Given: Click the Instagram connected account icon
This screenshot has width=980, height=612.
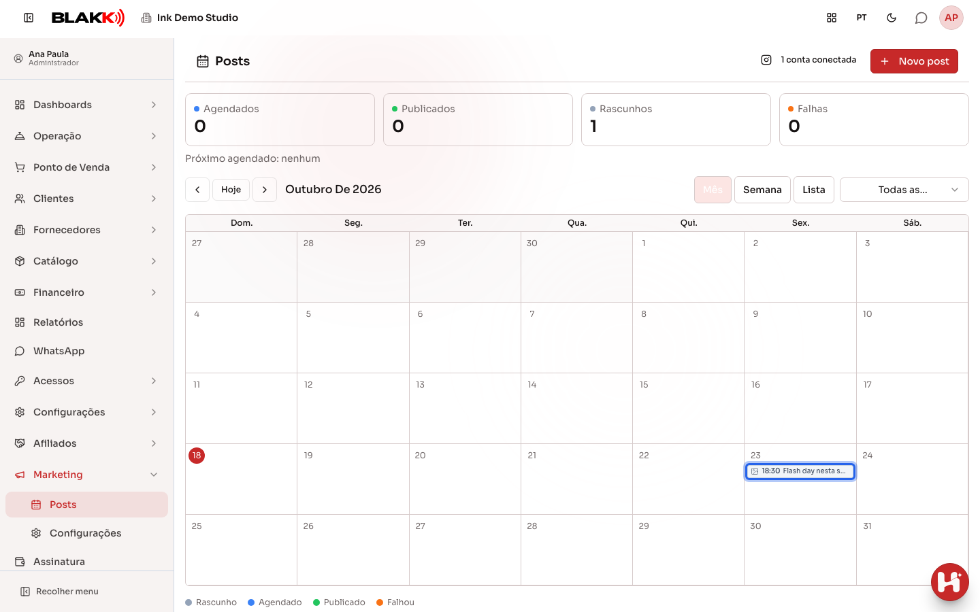Looking at the screenshot, I should click(766, 60).
